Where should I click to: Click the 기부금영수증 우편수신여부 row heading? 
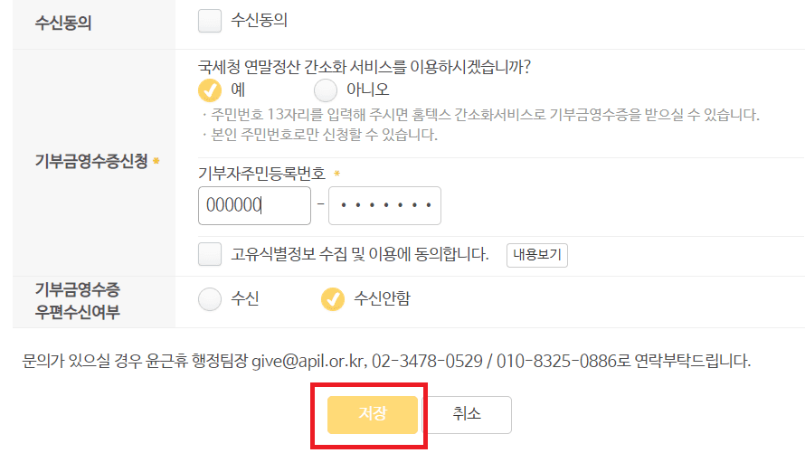coord(78,300)
